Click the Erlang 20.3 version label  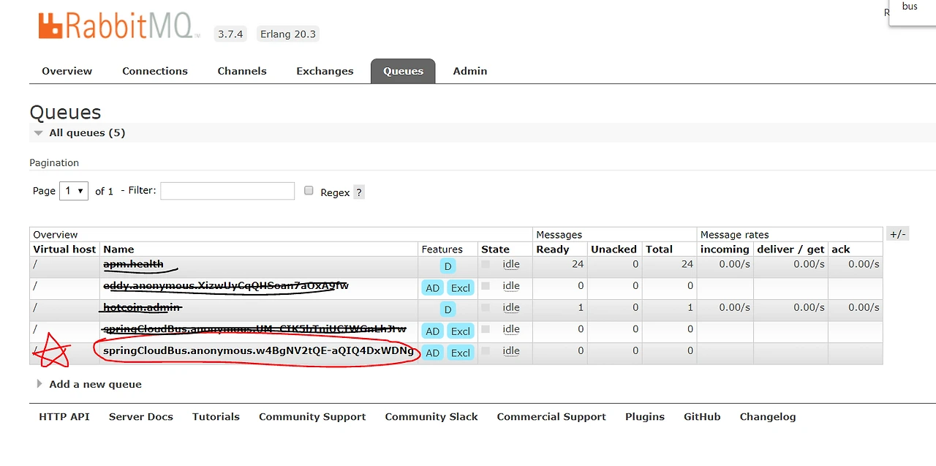point(288,34)
